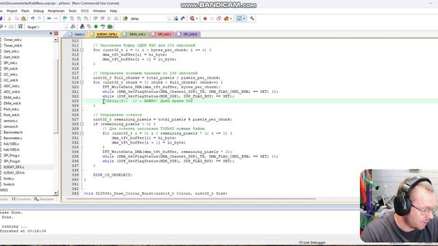This screenshot has width=438, height=246.
Task: Open Options for Target wand icon
Action: pos(73,27)
